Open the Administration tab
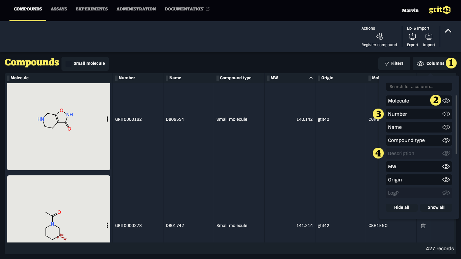This screenshot has width=461, height=259. coord(136,9)
